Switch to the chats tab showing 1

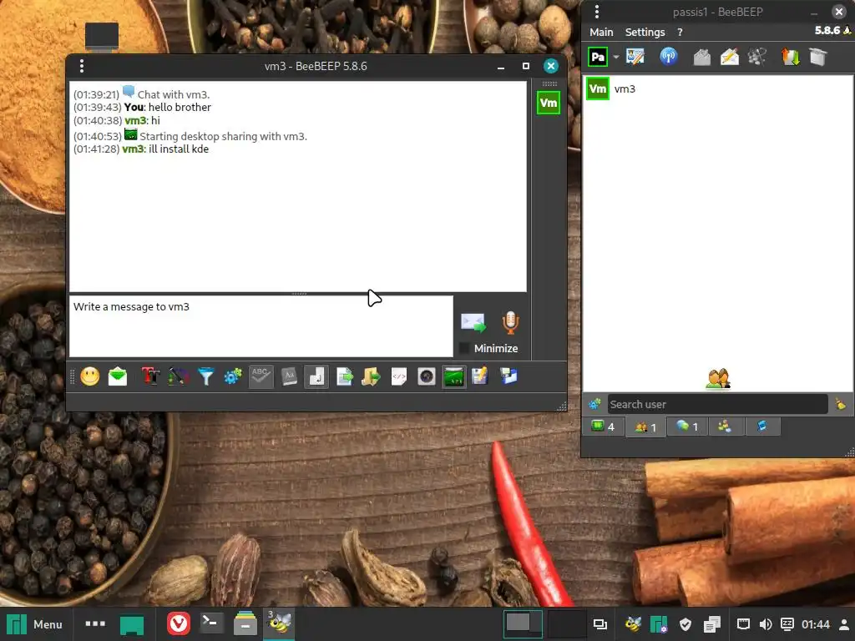pos(687,426)
